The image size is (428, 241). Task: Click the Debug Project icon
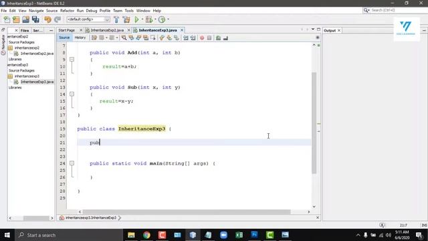tap(149, 19)
